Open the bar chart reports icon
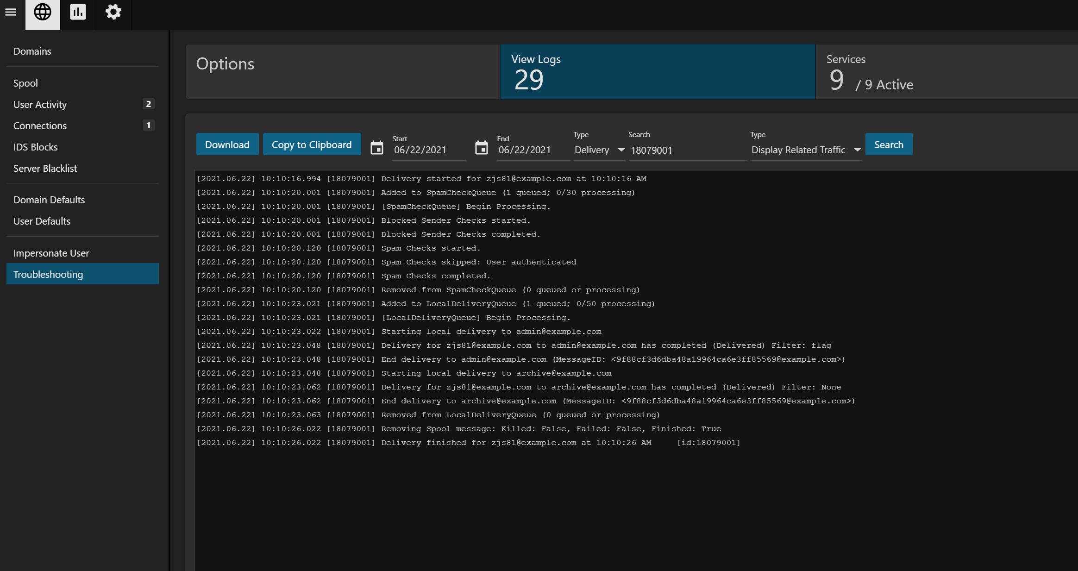The width and height of the screenshot is (1078, 571). click(78, 12)
